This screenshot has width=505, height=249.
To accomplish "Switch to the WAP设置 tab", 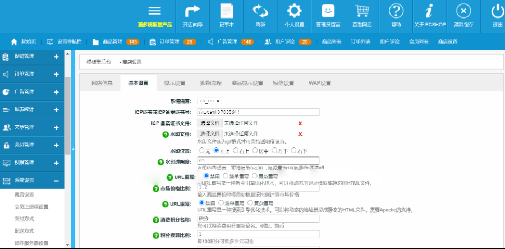I will pos(320,84).
